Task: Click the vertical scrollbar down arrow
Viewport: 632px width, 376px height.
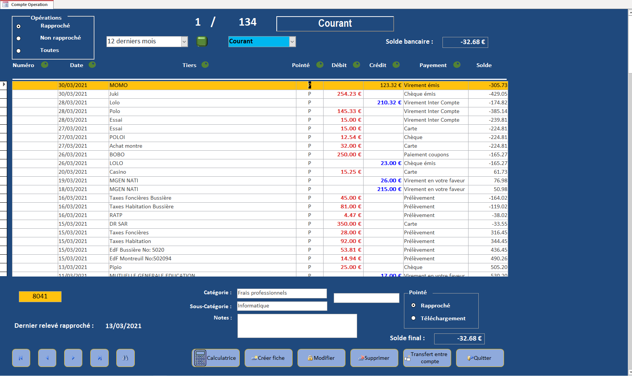Action: pos(630,373)
